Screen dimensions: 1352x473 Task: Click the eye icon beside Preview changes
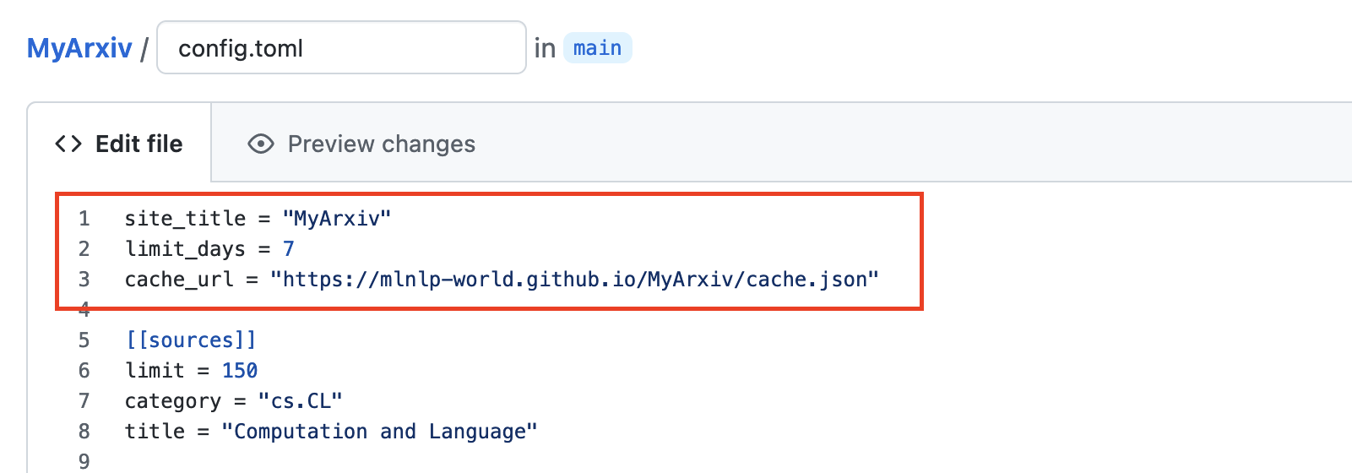click(x=261, y=144)
